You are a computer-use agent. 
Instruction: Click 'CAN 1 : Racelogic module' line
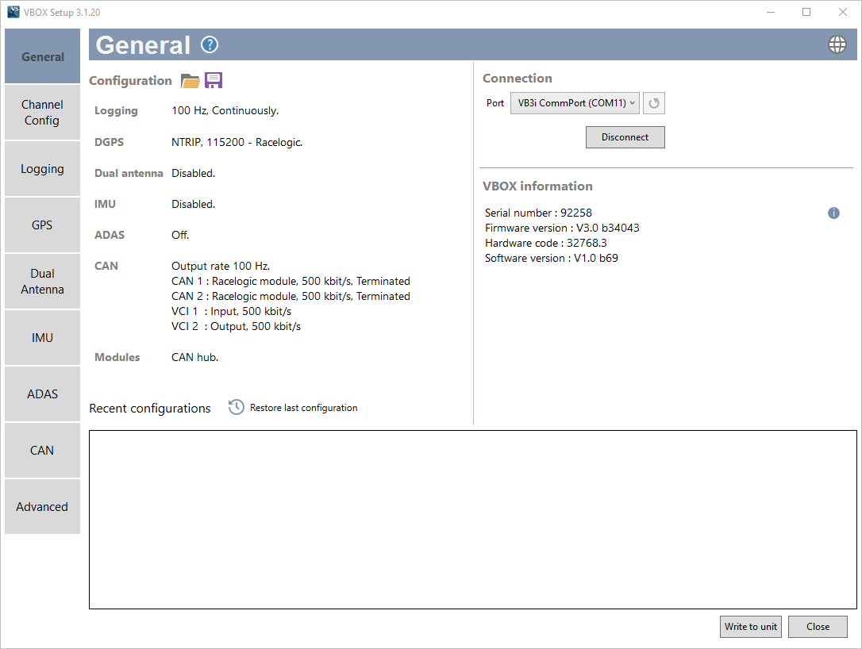click(291, 281)
